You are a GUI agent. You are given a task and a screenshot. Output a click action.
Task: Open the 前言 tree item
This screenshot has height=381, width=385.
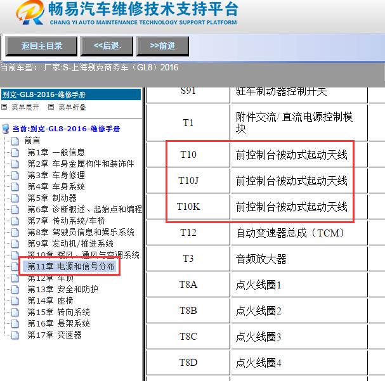pos(32,141)
